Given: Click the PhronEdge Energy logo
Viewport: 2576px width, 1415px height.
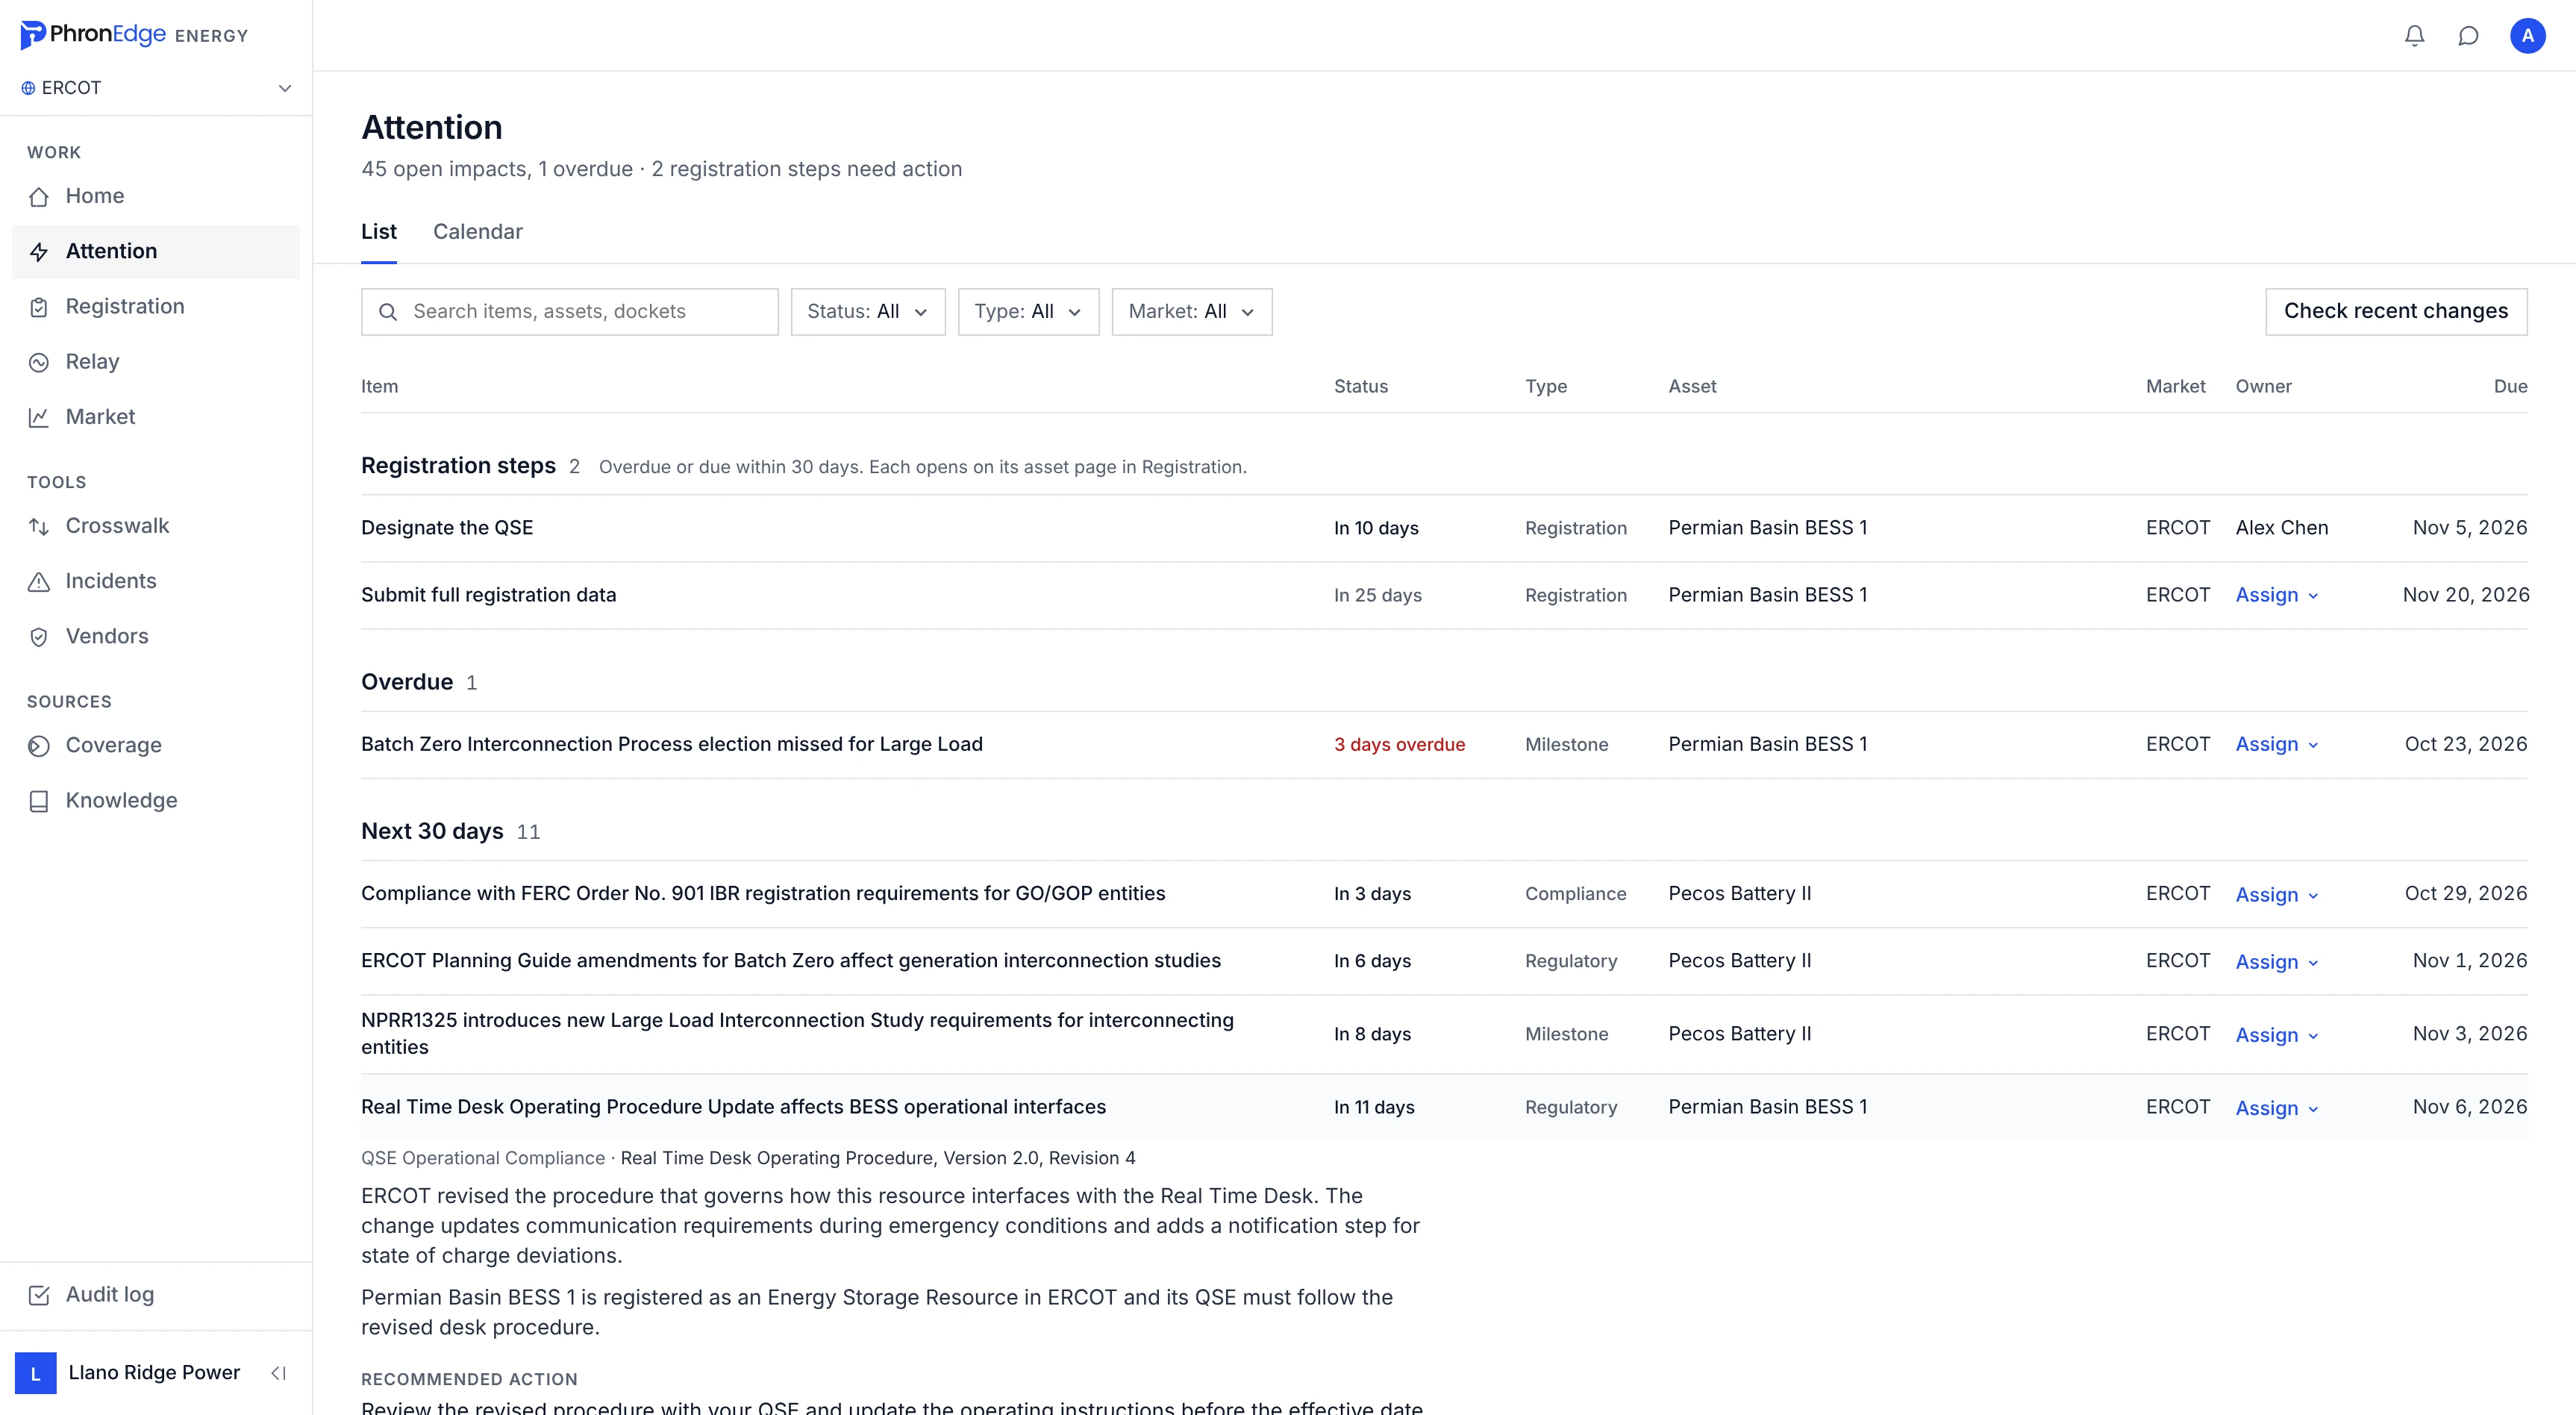Looking at the screenshot, I should (134, 35).
